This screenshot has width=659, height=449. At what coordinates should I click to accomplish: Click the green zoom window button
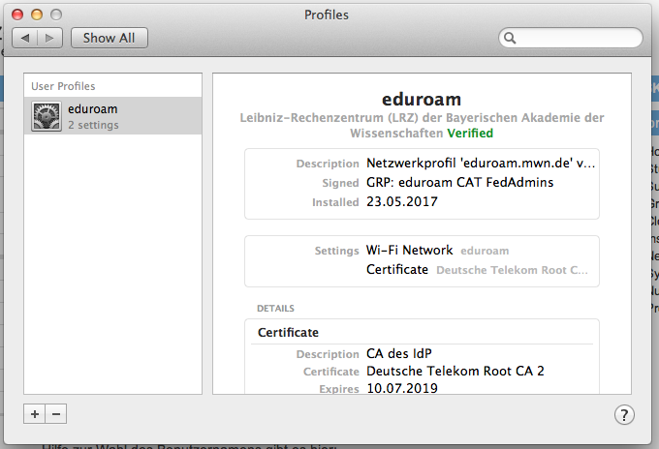point(57,15)
